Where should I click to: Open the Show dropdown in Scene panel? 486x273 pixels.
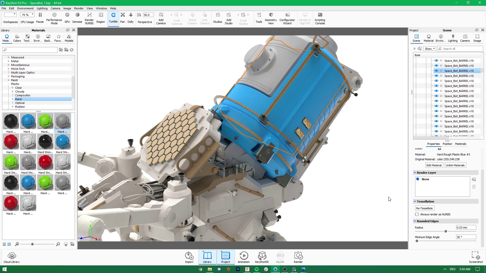coord(430,49)
